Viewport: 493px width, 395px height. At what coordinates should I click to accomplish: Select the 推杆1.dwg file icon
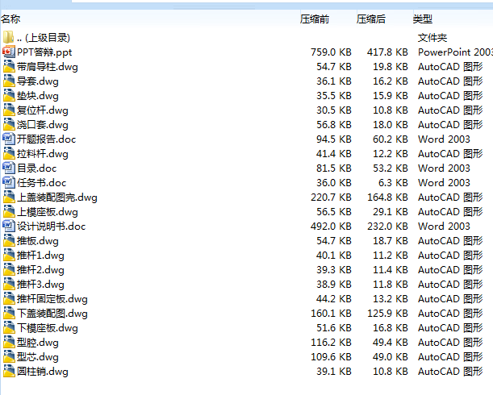pyautogui.click(x=9, y=256)
